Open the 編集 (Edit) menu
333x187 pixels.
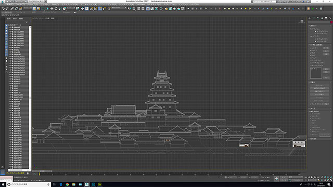point(10,5)
